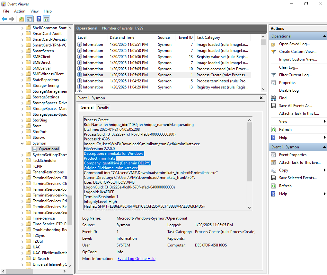This screenshot has height=275, width=327.
Task: Click Clear Log in the Actions pane
Action: pyautogui.click(x=288, y=67)
